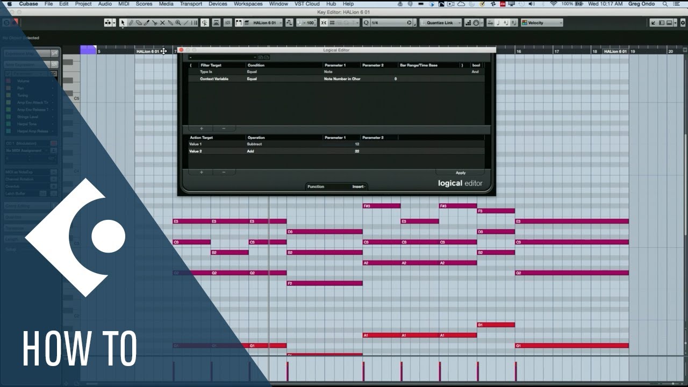Click the 'And' bool cell
This screenshot has width=688, height=387.
coord(475,71)
